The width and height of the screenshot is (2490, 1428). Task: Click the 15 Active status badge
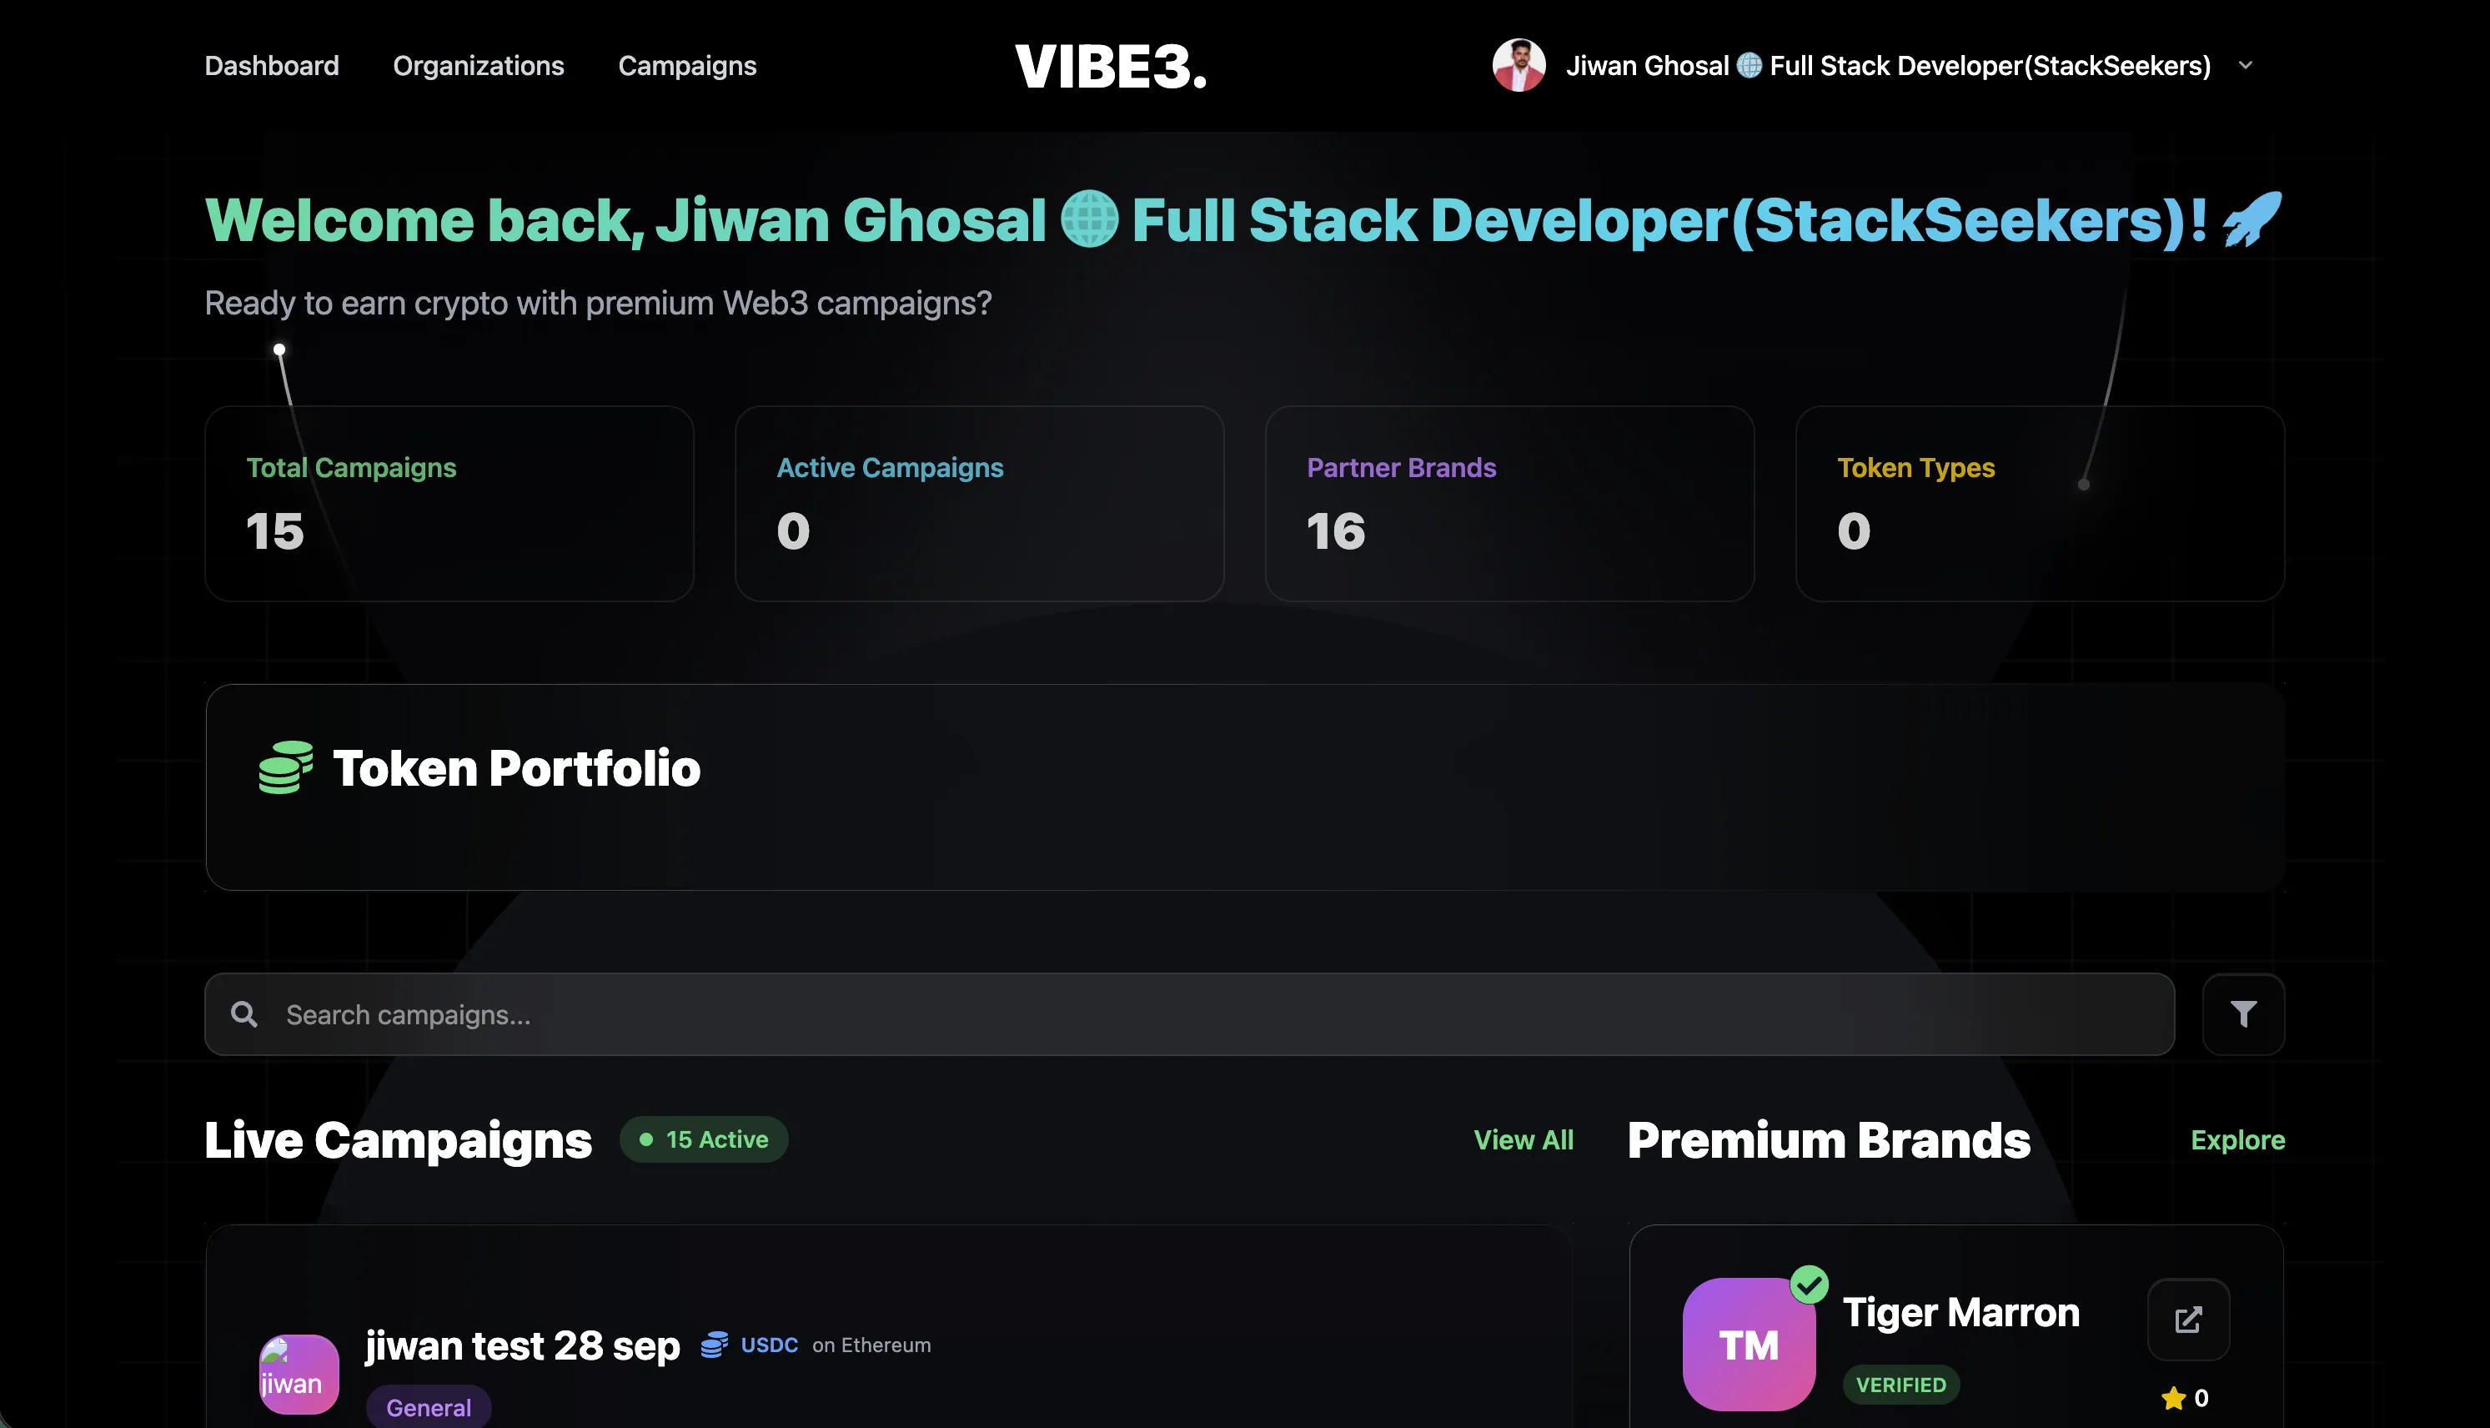[x=704, y=1139]
